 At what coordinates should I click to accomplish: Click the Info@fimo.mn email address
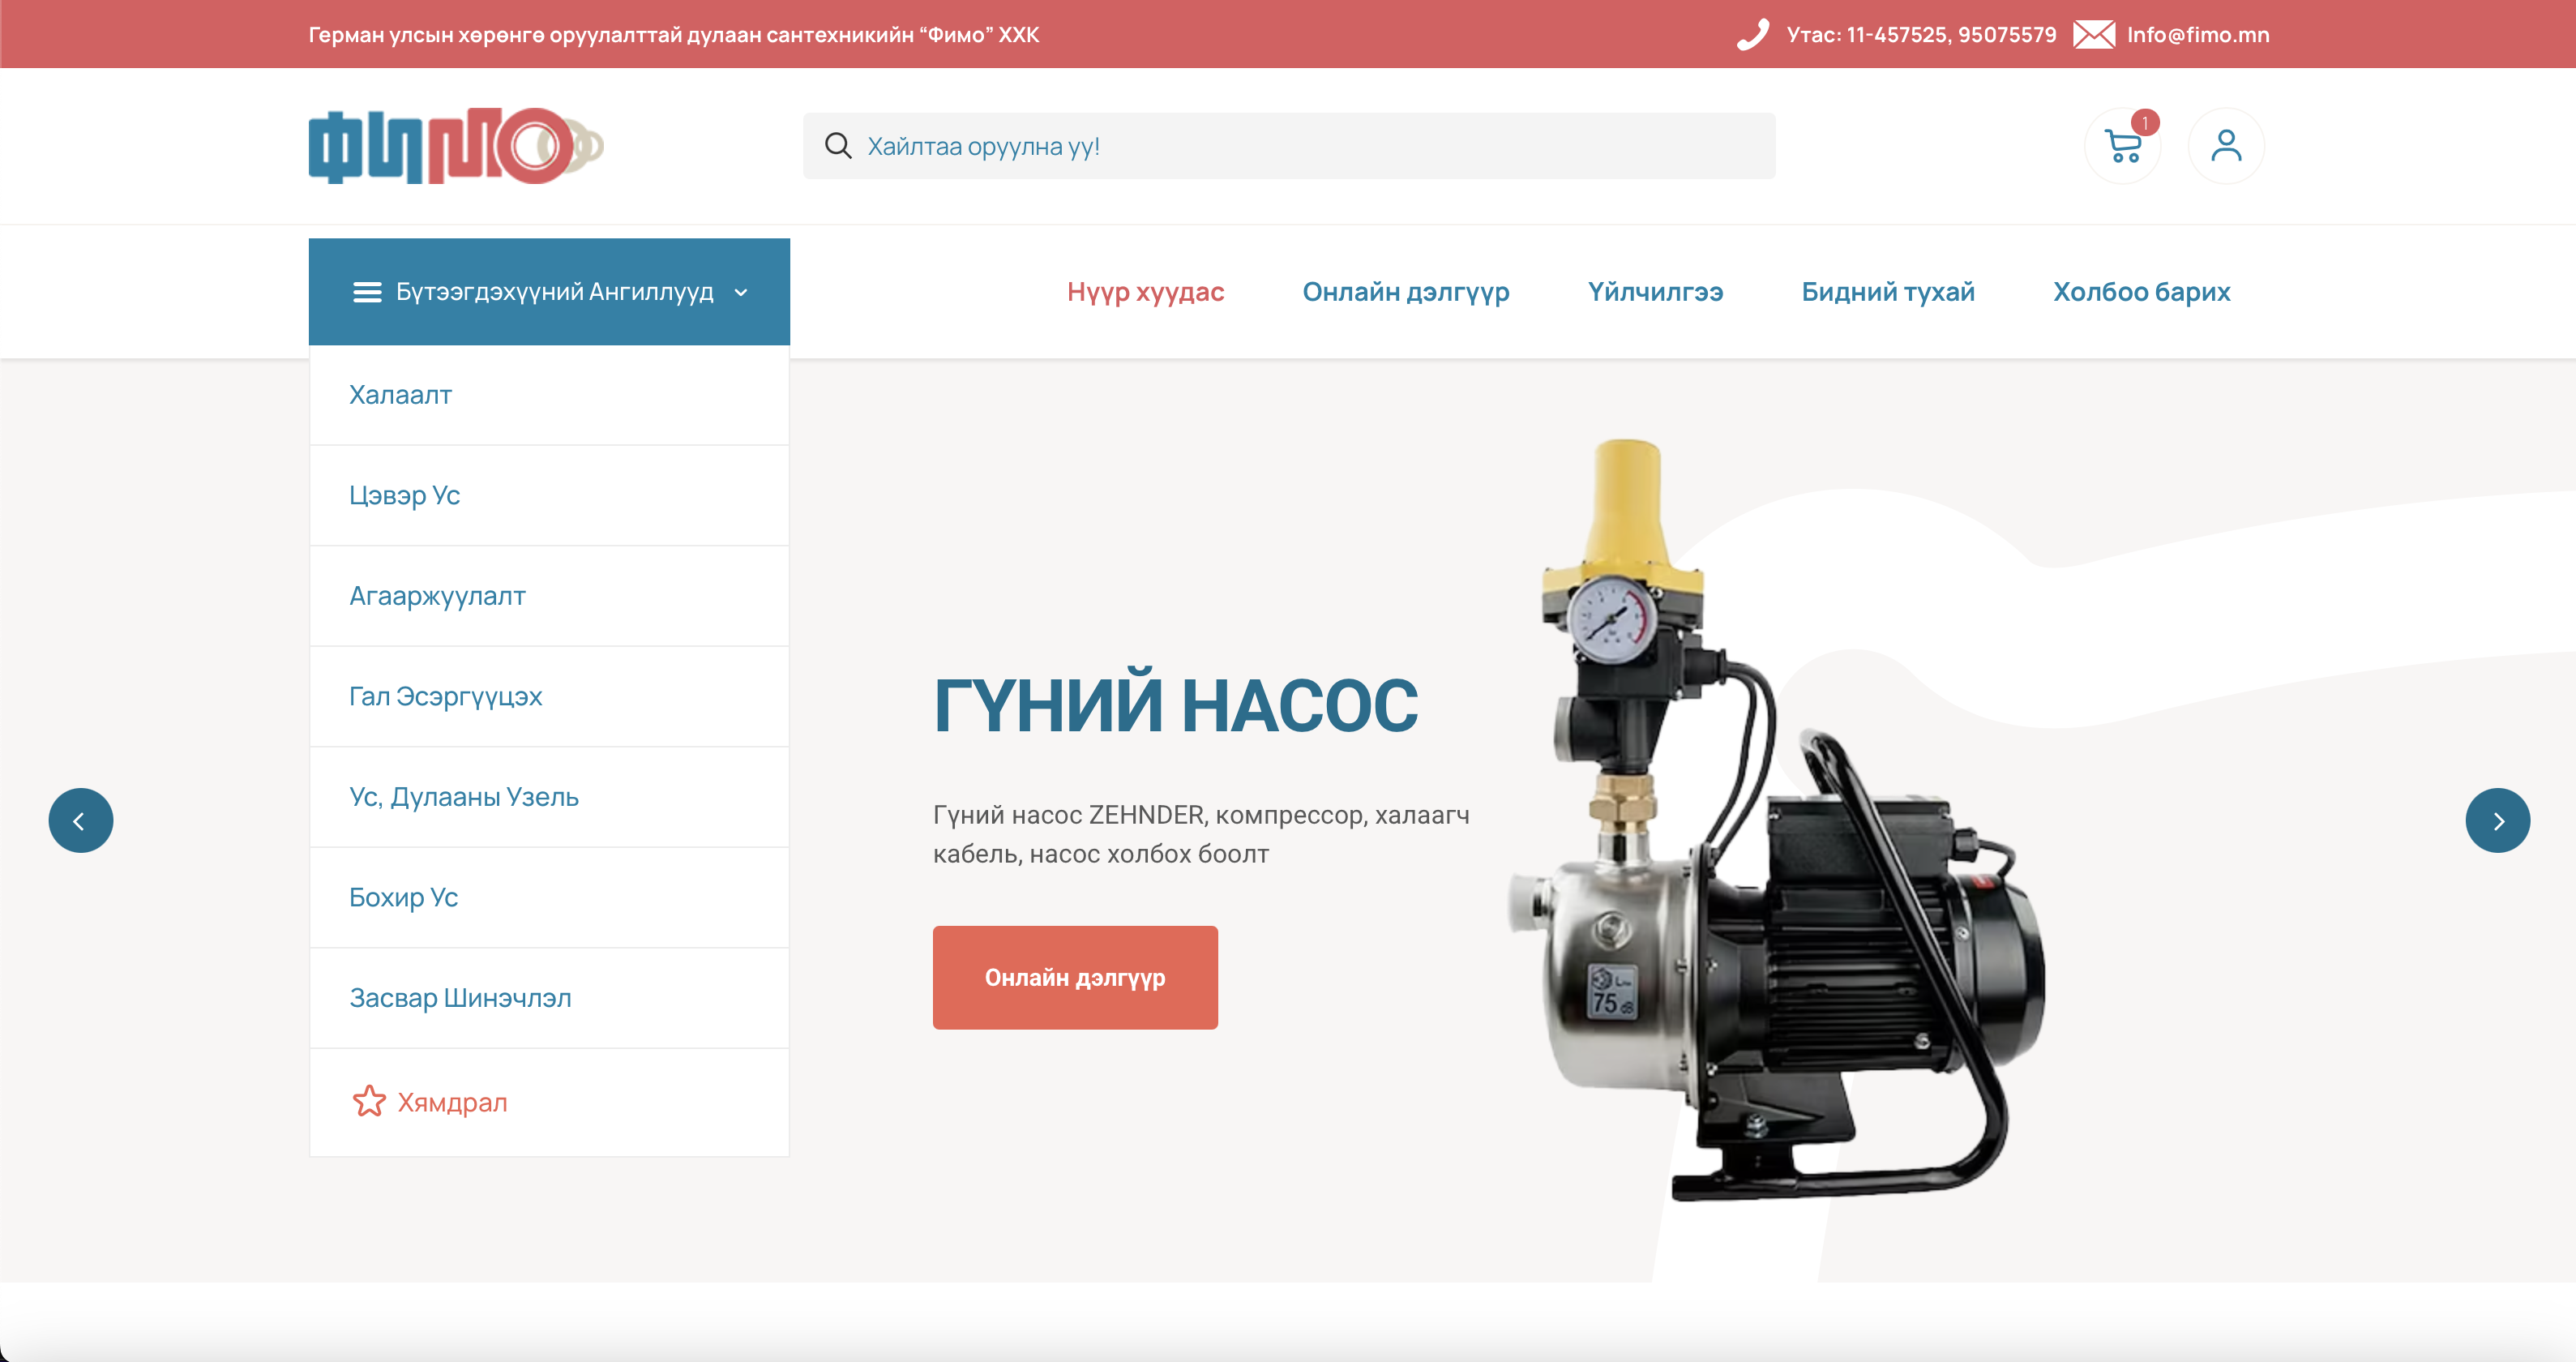pos(2198,35)
